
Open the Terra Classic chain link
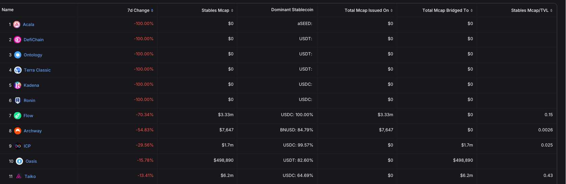coord(37,70)
